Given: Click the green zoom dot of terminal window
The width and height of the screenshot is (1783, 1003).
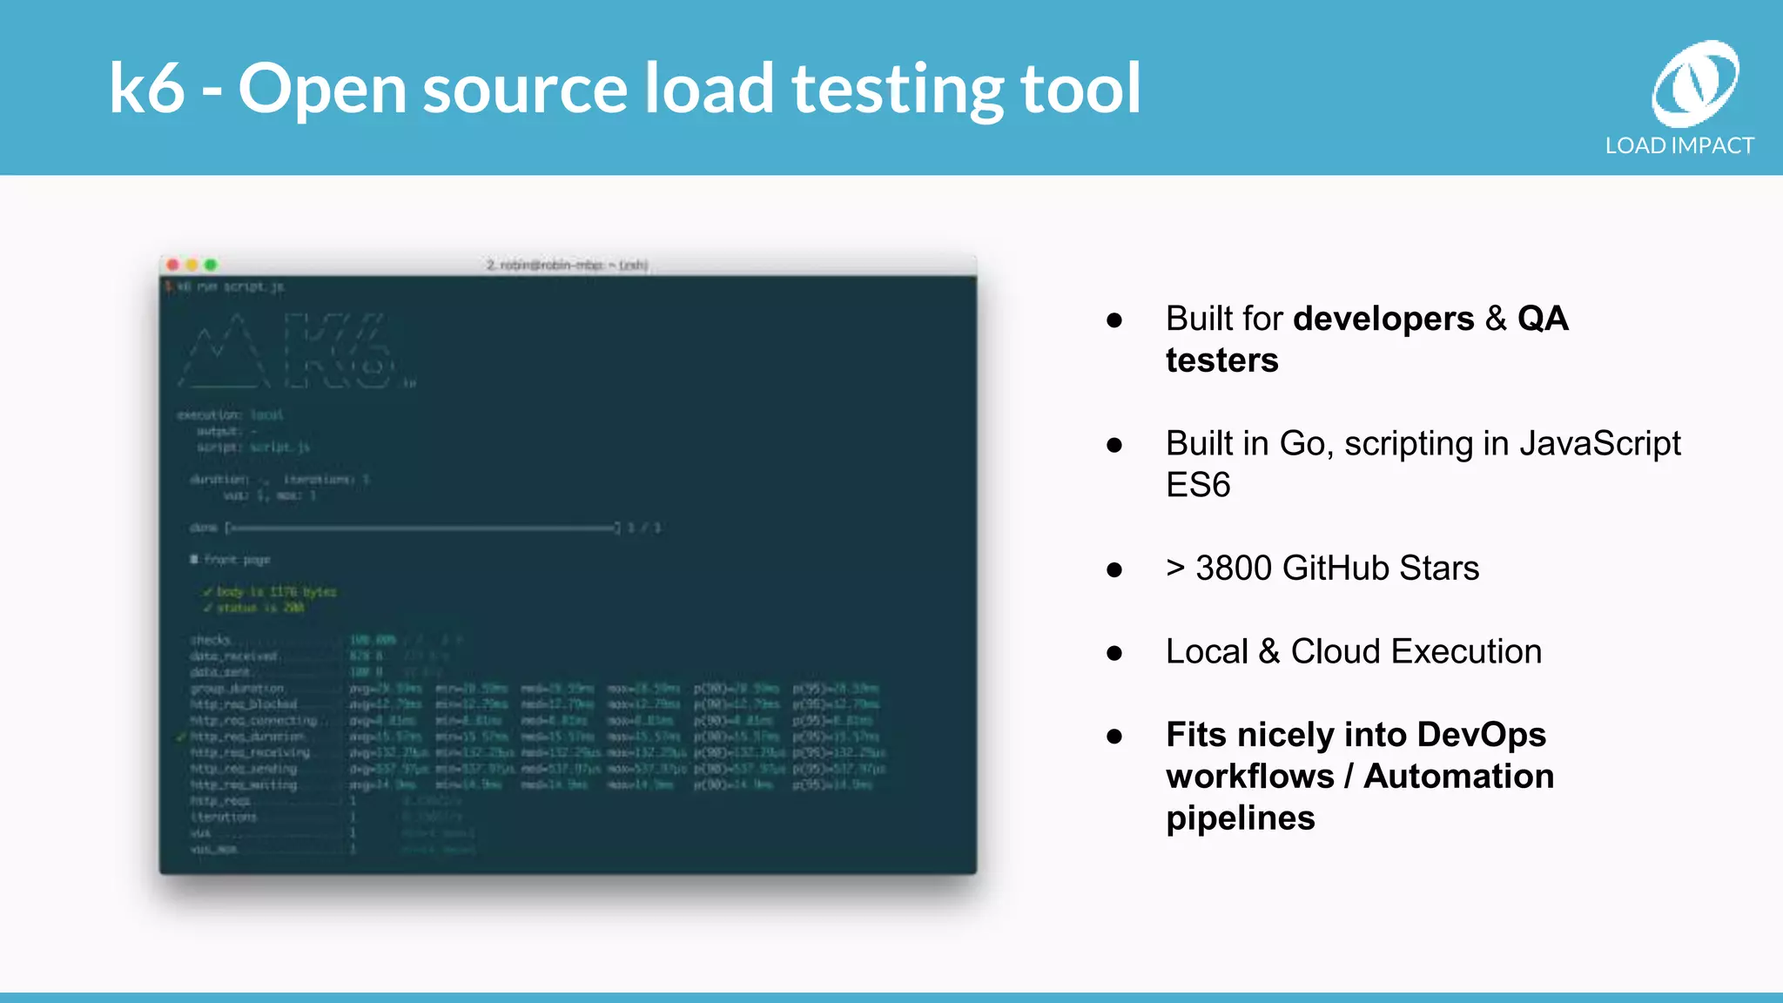Looking at the screenshot, I should click(x=211, y=265).
